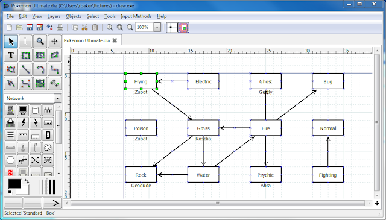Click the Network printer shape icon

[10, 122]
